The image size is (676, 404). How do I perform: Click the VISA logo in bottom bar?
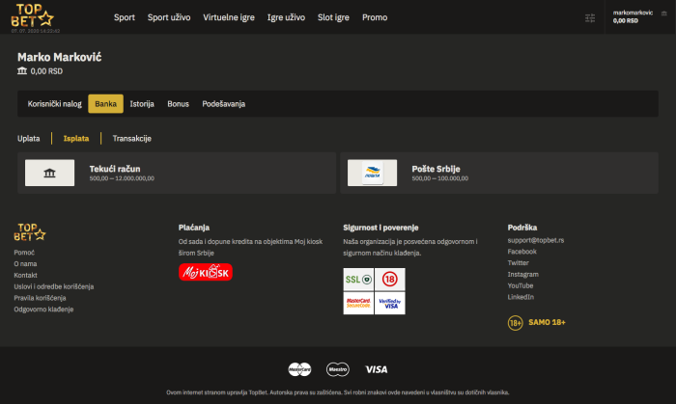[x=377, y=369]
